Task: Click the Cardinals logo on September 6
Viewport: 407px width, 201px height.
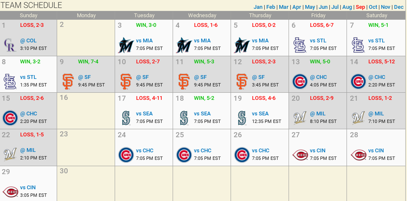Action: click(300, 44)
